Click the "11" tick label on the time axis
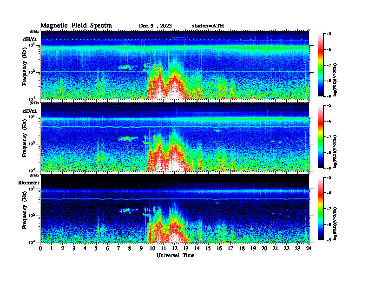This screenshot has width=368, height=285. [x=164, y=248]
